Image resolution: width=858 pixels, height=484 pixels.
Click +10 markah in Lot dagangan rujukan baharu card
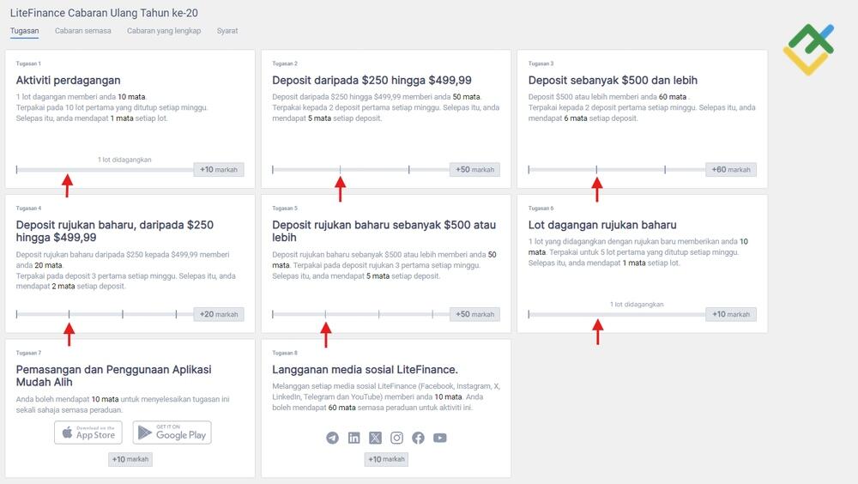coord(730,314)
